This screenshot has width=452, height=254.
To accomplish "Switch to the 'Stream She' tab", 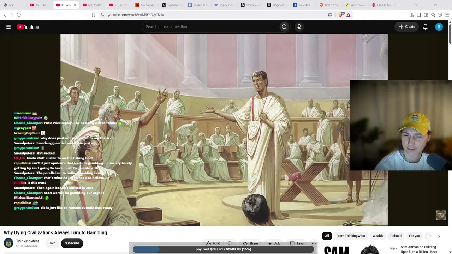I will [145, 5].
